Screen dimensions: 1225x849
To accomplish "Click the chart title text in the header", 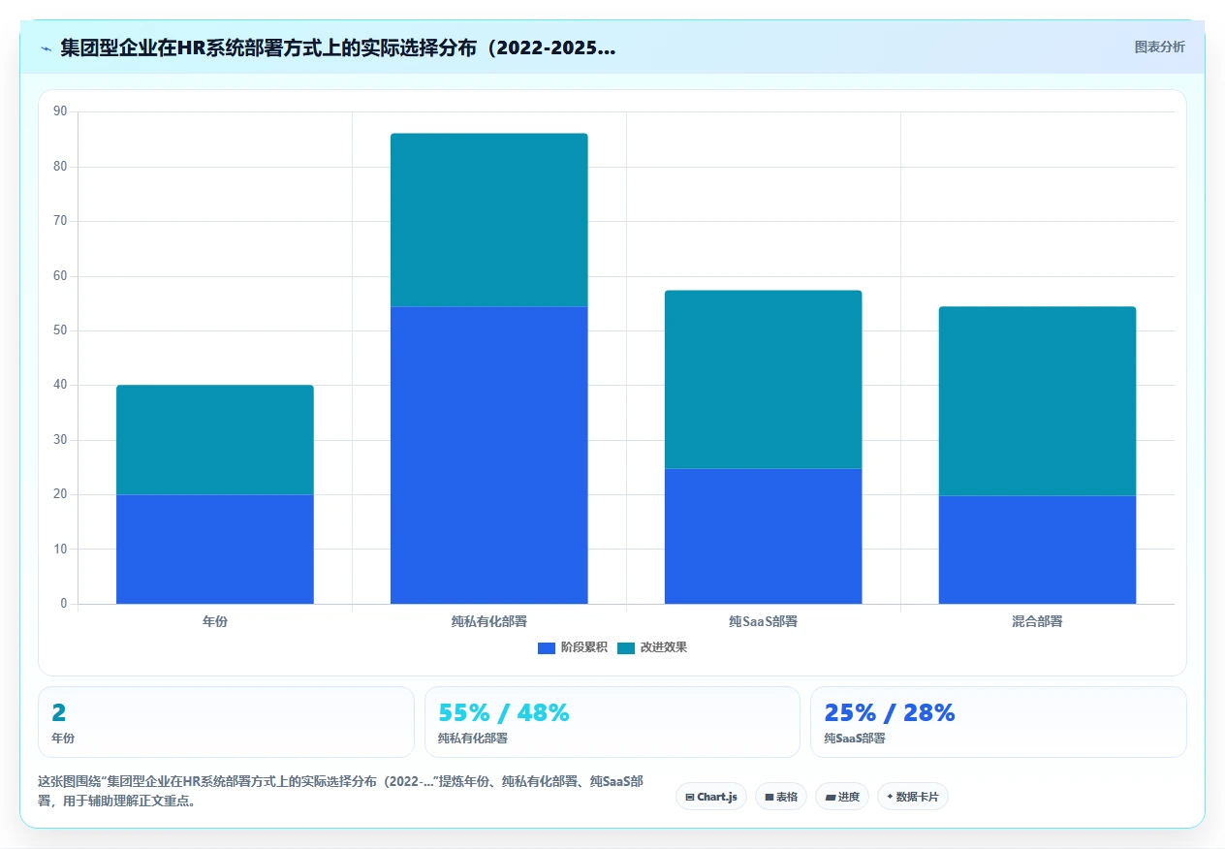I will click(337, 47).
